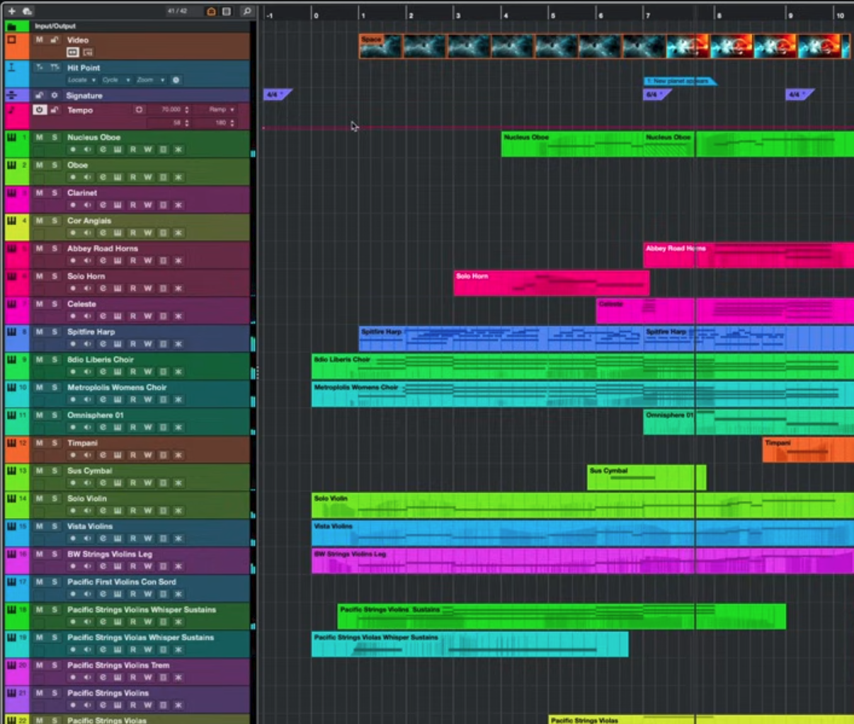This screenshot has width=854, height=724.
Task: Click the Hit Point track clock icon
Action: tap(176, 80)
